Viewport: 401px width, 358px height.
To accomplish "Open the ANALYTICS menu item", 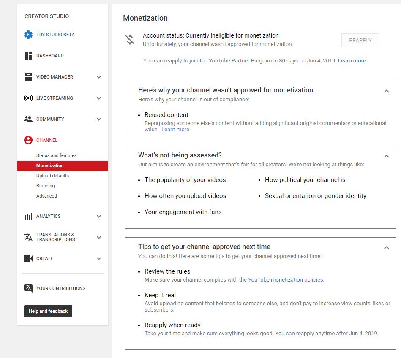I will [48, 216].
